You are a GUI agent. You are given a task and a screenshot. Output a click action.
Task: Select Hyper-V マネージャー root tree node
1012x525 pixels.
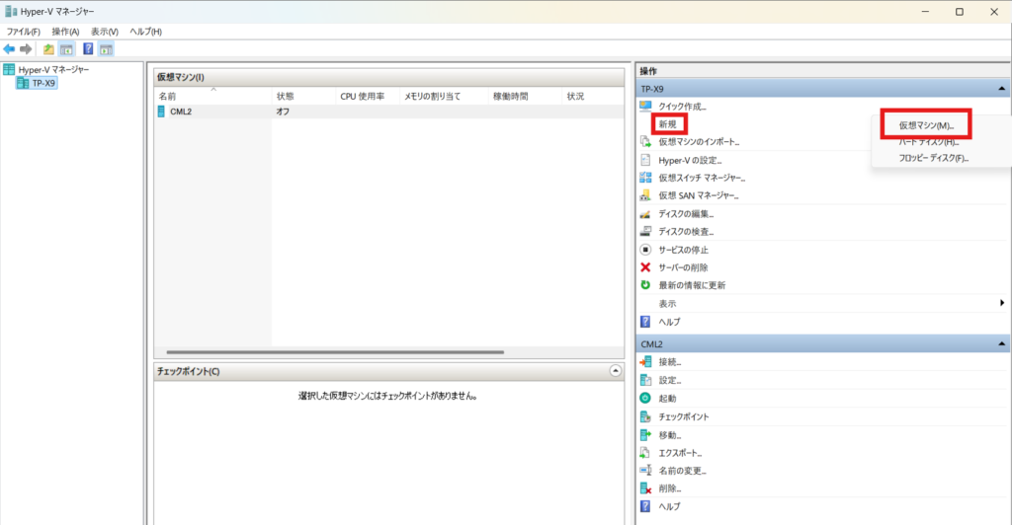coord(53,69)
